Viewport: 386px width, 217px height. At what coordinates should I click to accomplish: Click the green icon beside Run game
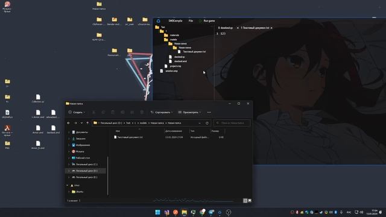click(200, 21)
